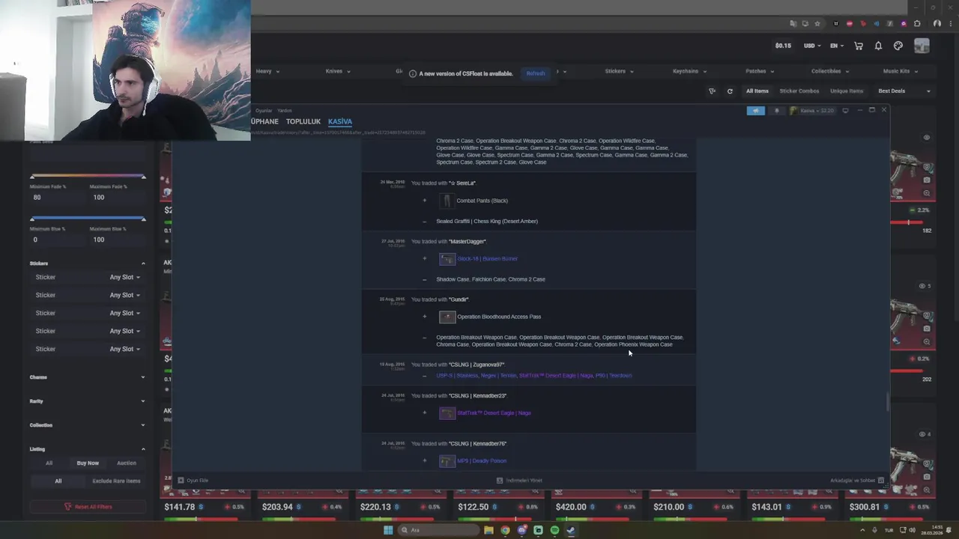Click the StatTrak Desert Eagle Naga link
The height and width of the screenshot is (539, 959).
point(494,413)
